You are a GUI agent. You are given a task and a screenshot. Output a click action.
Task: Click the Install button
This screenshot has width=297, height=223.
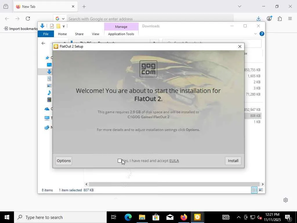[x=233, y=161]
